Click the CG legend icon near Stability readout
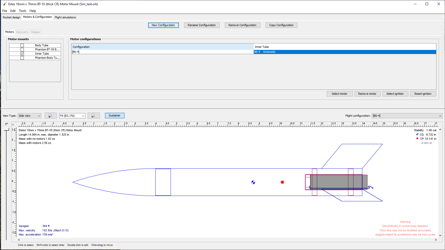 click(417, 134)
